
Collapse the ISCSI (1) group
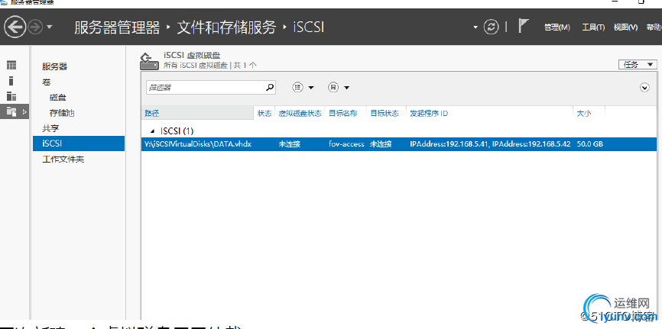click(153, 131)
